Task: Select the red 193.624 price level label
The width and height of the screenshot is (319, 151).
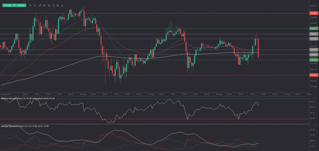Action: [313, 75]
